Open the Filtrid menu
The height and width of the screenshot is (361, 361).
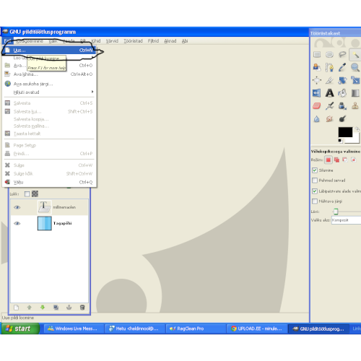pyautogui.click(x=153, y=41)
